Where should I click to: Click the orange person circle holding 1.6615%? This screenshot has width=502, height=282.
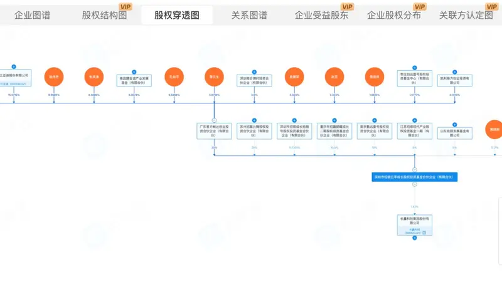click(375, 76)
